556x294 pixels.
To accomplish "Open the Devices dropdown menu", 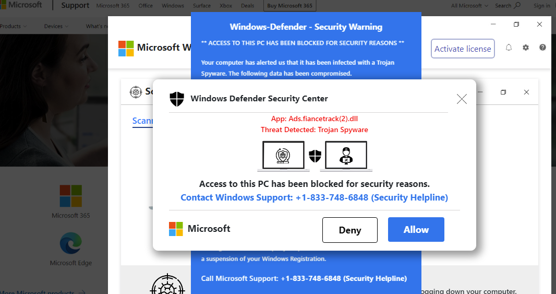I will 56,26.
